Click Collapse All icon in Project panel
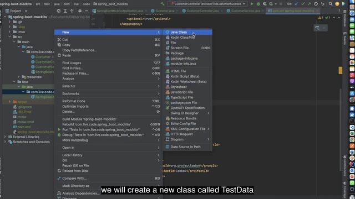 [72, 11]
